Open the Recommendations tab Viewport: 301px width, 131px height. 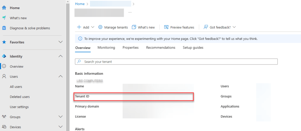(160, 47)
